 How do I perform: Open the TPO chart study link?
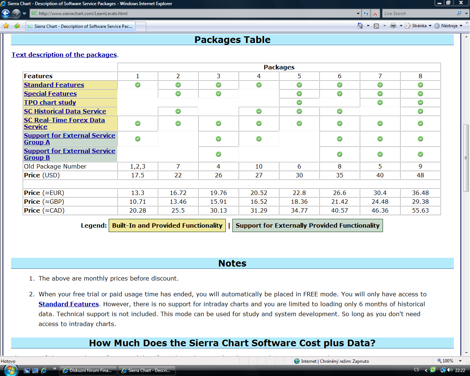50,102
